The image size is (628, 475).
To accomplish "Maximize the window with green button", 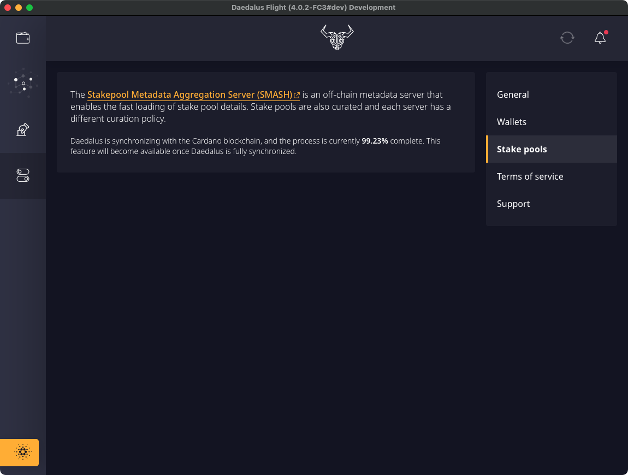I will click(x=29, y=8).
